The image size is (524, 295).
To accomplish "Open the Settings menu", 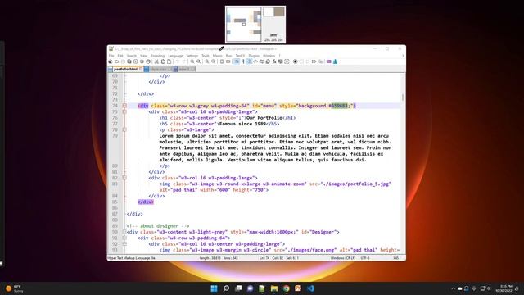I will (x=192, y=56).
